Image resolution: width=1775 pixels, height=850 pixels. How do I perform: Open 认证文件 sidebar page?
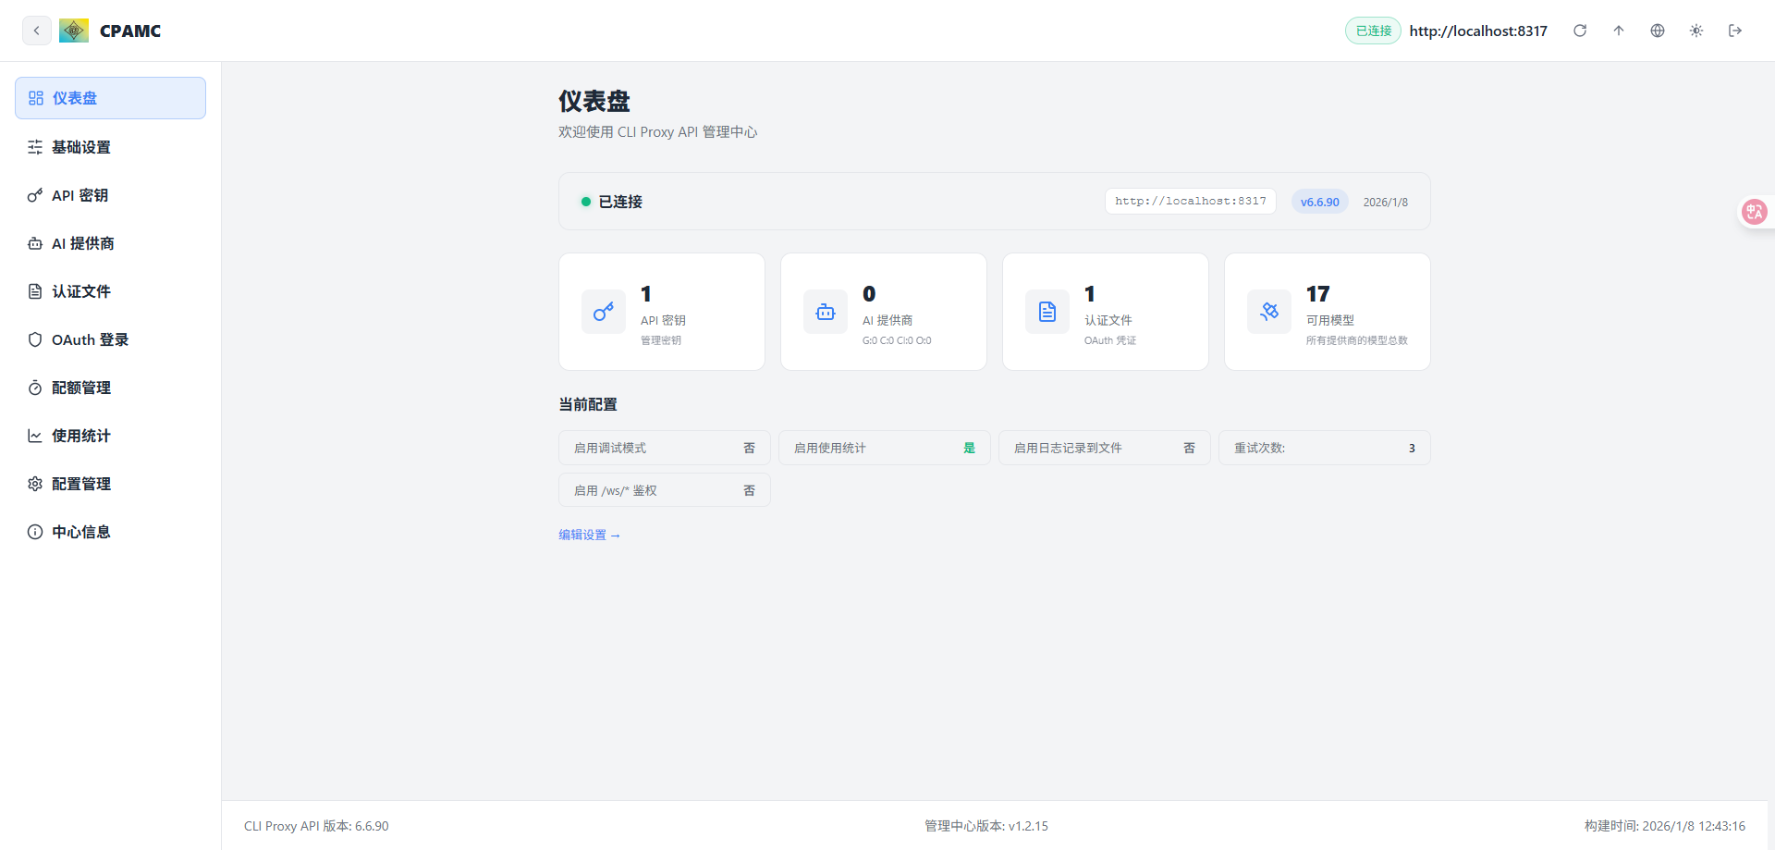[110, 291]
